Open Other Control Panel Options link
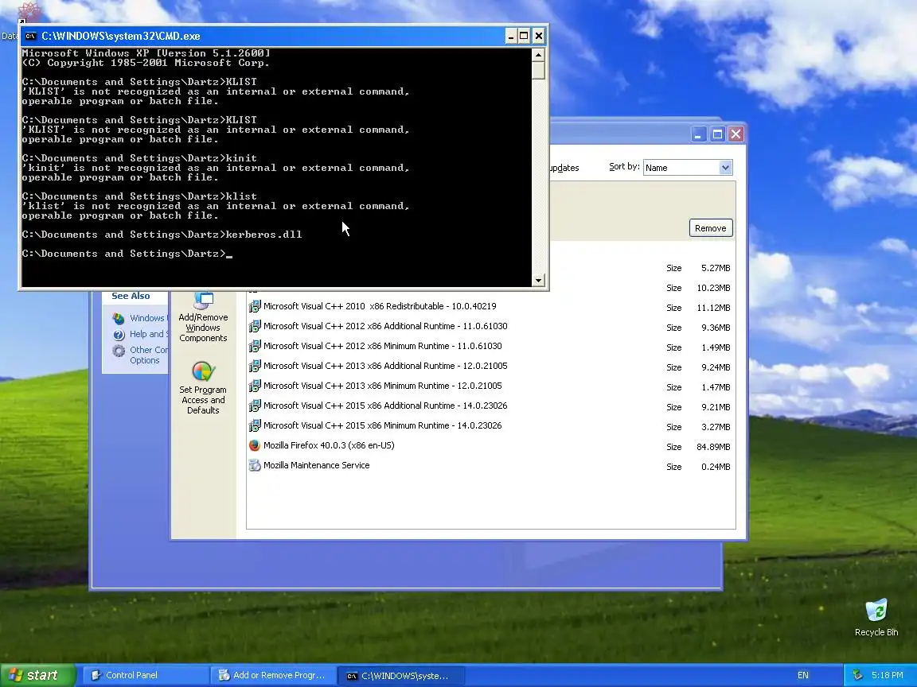 pos(149,355)
